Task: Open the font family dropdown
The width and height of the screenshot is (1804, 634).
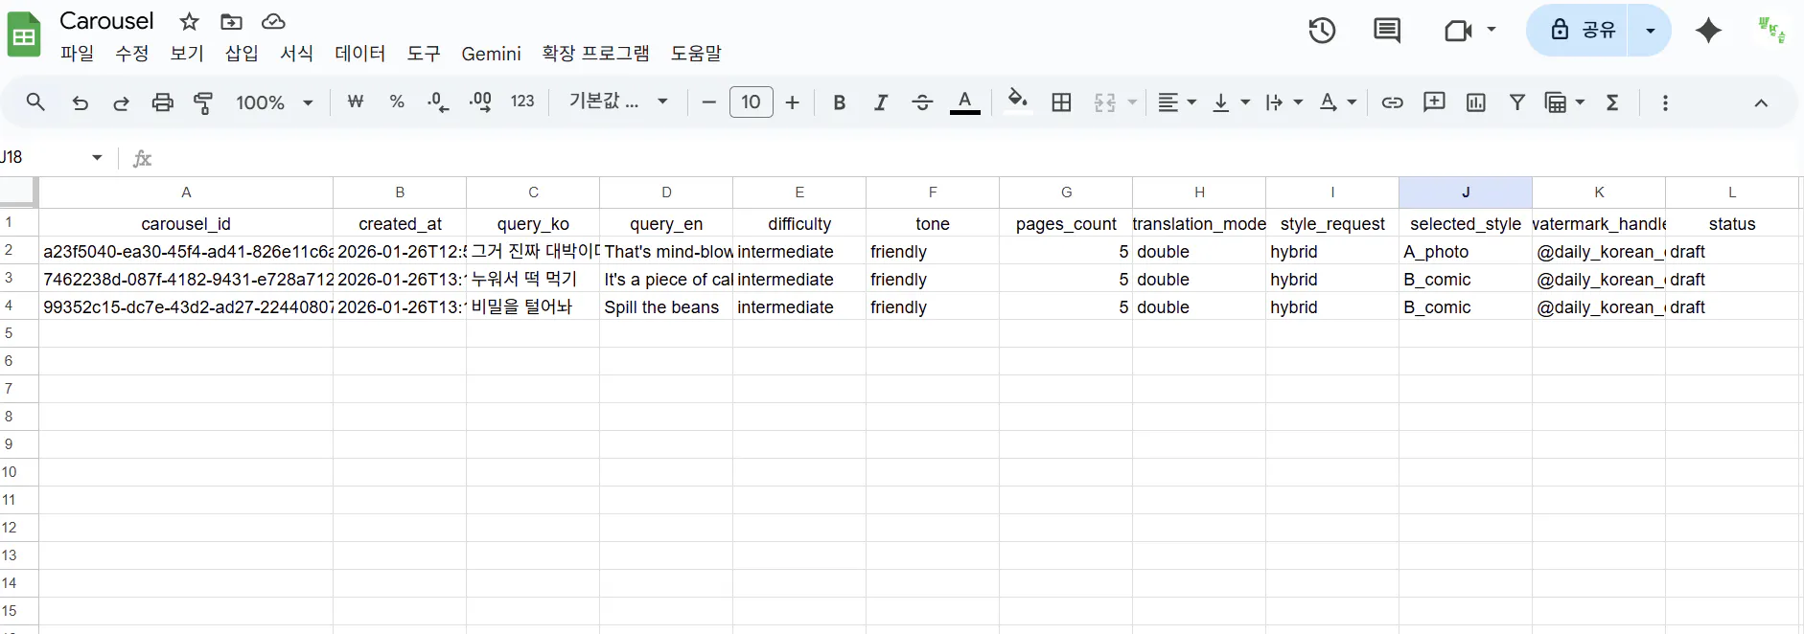Action: point(618,102)
